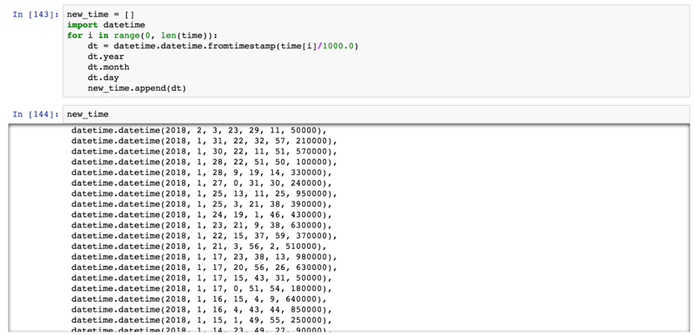Place cursor on the 'dt.day' line
The width and height of the screenshot is (695, 335).
pos(103,77)
